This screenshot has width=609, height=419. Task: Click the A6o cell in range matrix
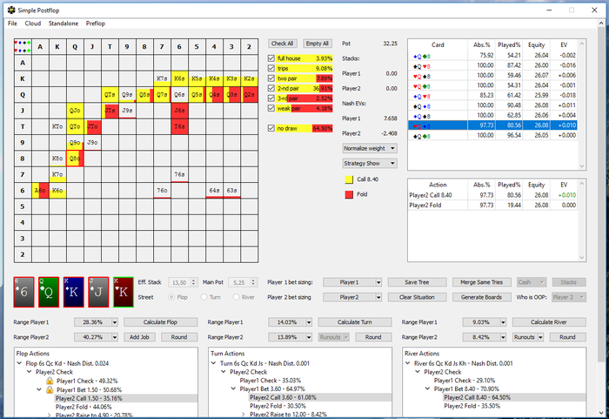tap(40, 190)
